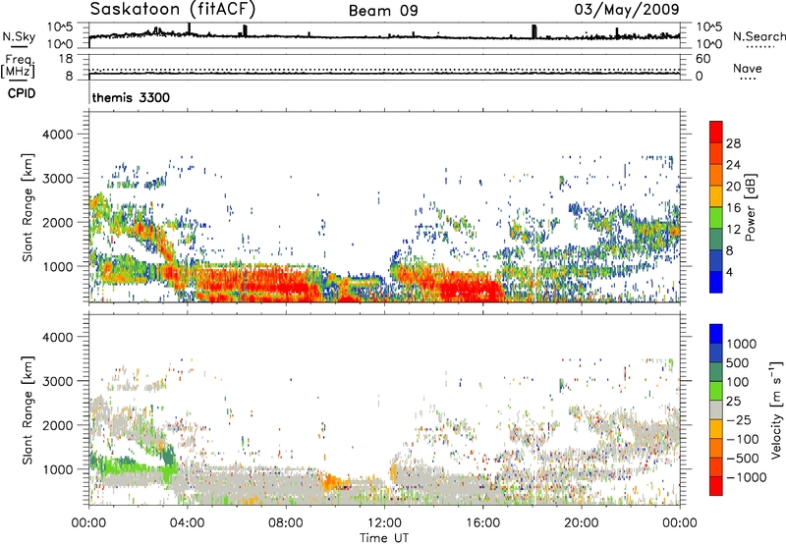Pick the gray segment of velocity colorbar

[716, 409]
